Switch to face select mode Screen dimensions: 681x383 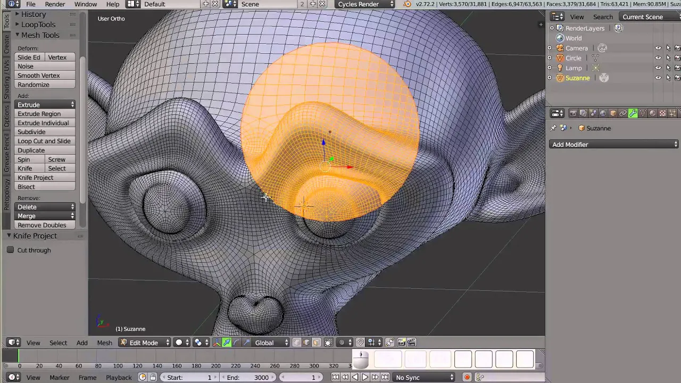[317, 343]
